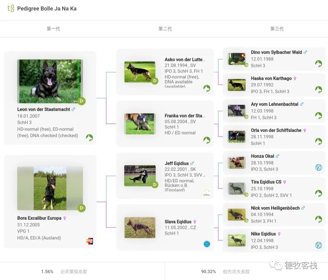Click green badge on Orla von der Schiffslache
The width and height of the screenshot is (328, 280).
(x=319, y=141)
